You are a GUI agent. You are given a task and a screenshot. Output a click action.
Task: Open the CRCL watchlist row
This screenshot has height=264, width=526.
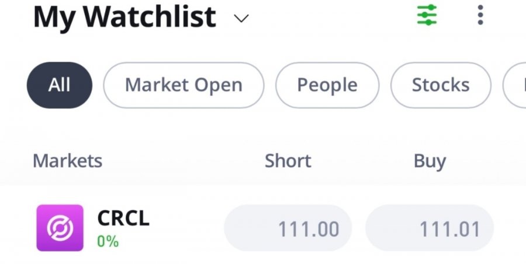coord(263,228)
